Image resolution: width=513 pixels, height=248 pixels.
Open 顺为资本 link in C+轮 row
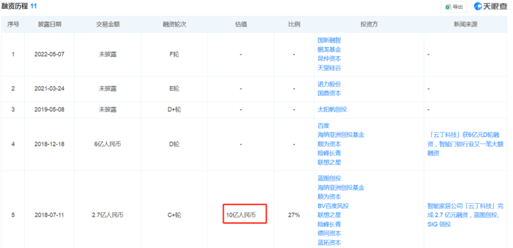[x=329, y=197]
